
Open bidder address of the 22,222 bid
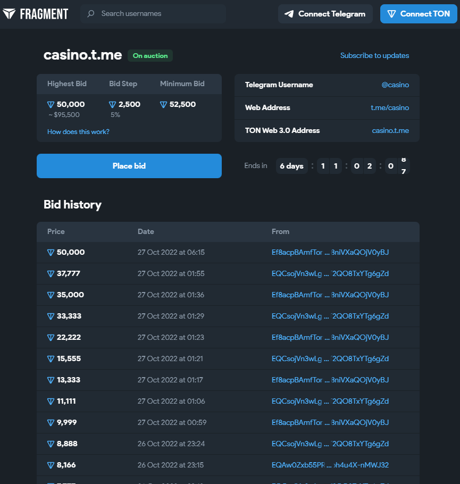tap(330, 338)
